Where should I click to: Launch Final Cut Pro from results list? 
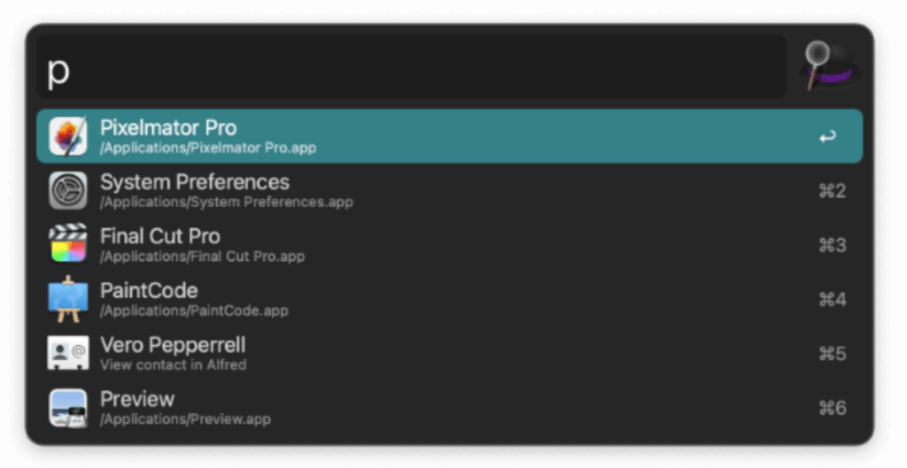click(449, 245)
